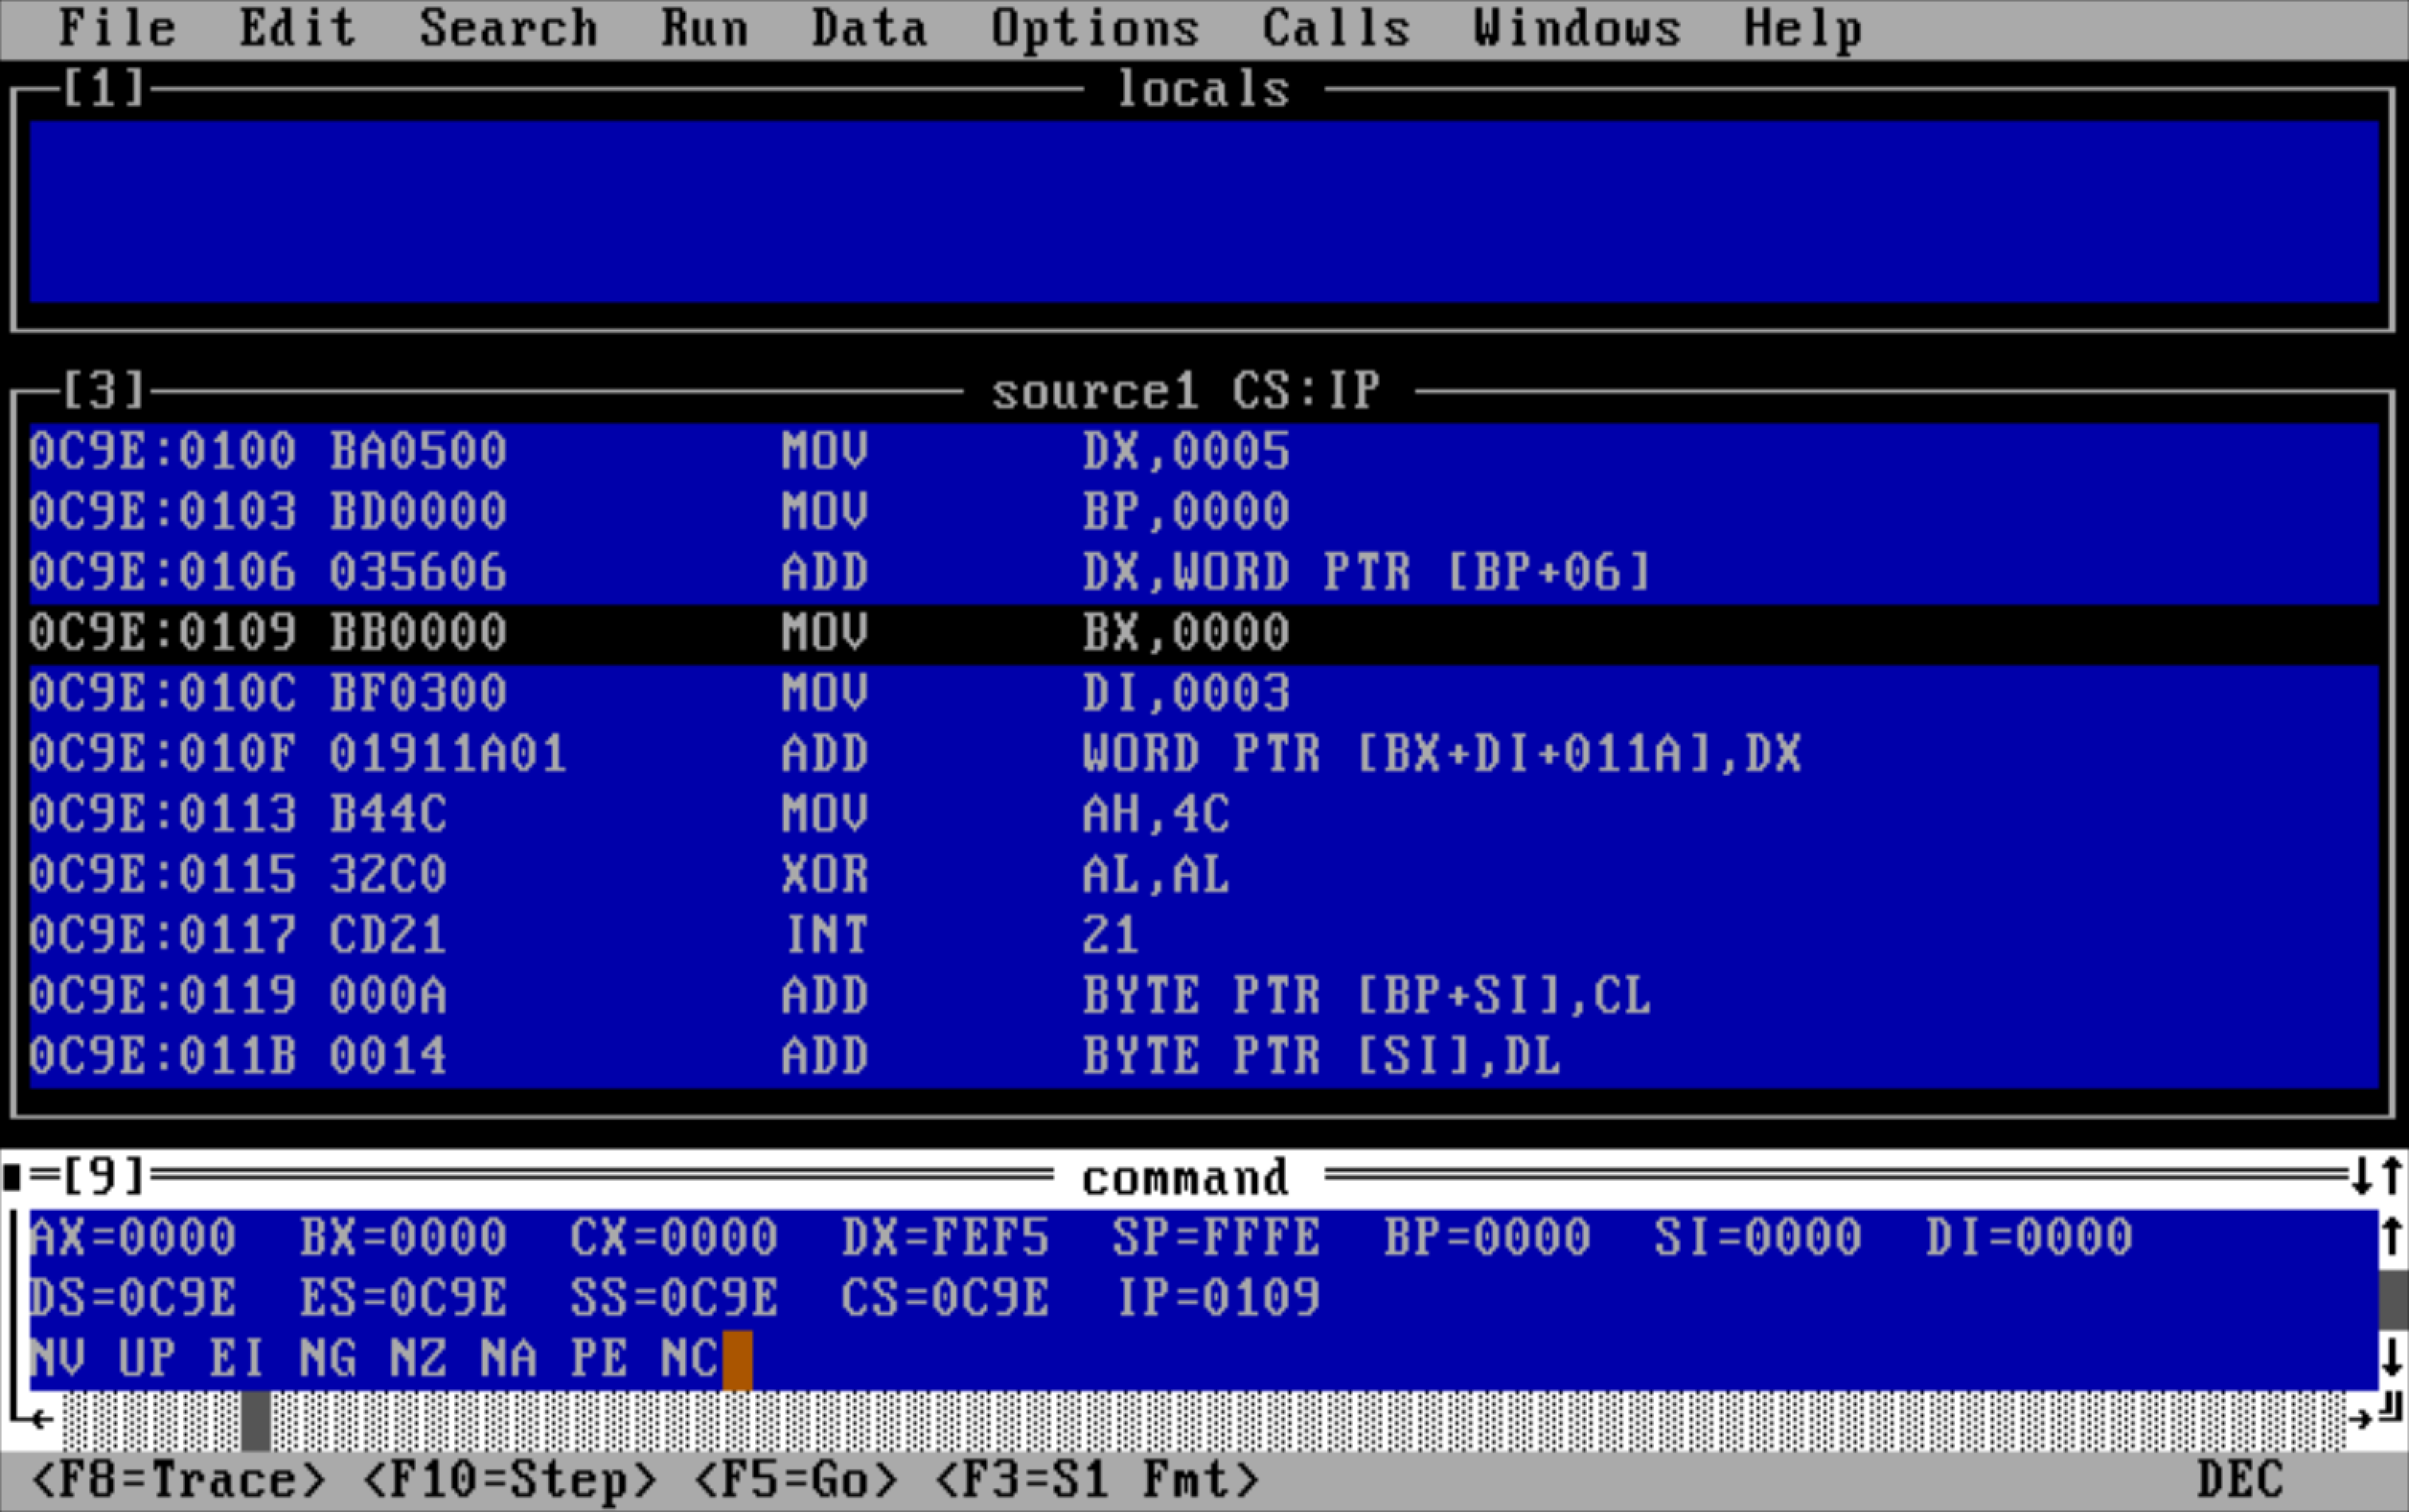Screen dimensions: 2409x1512
Task: Open the Help menu
Action: tap(1803, 28)
